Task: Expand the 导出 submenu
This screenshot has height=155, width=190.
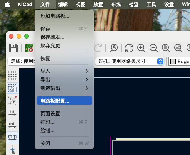Action: 64,79
